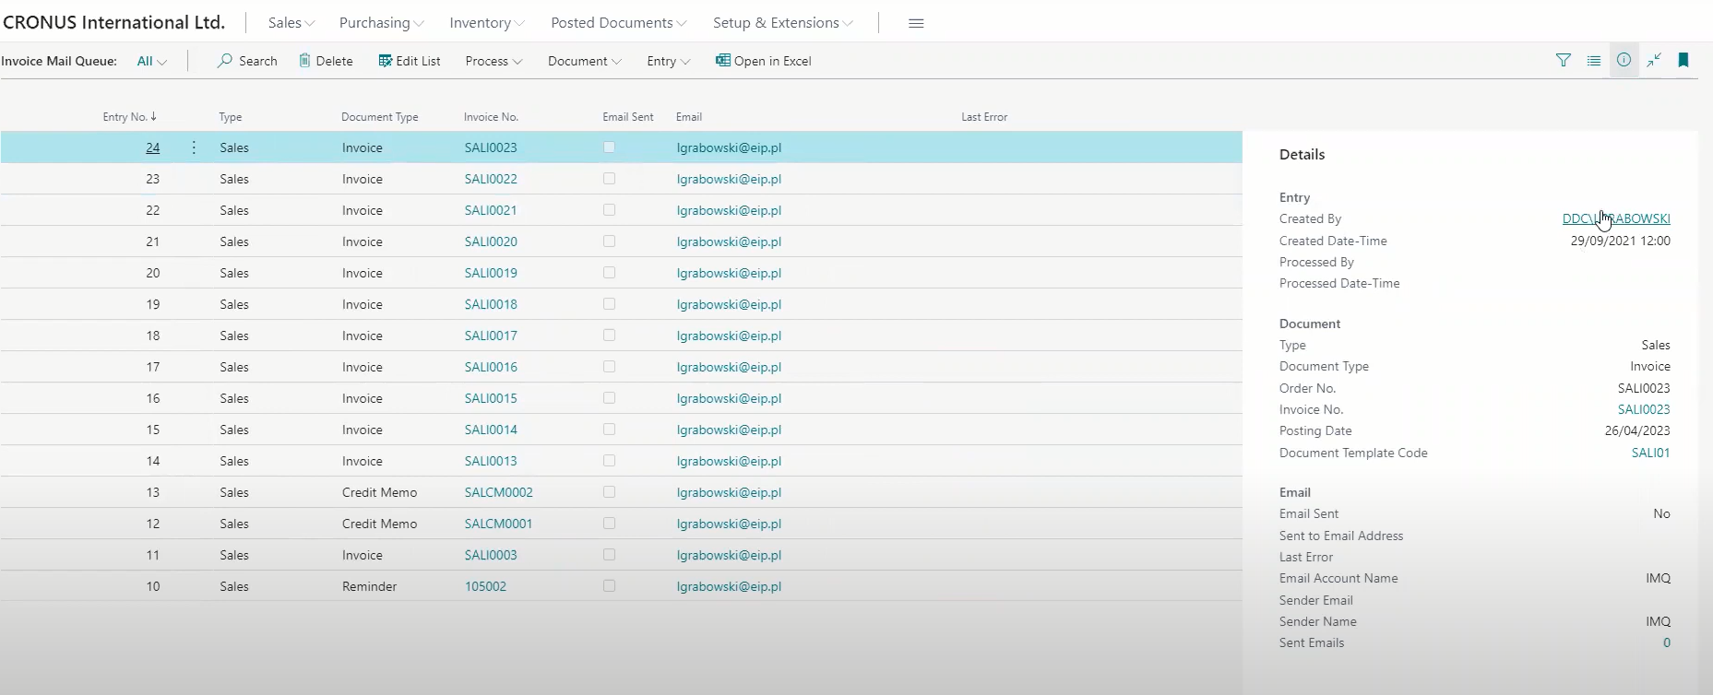Open the All view filter dropdown
Viewport: 1713px width, 695px height.
152,61
